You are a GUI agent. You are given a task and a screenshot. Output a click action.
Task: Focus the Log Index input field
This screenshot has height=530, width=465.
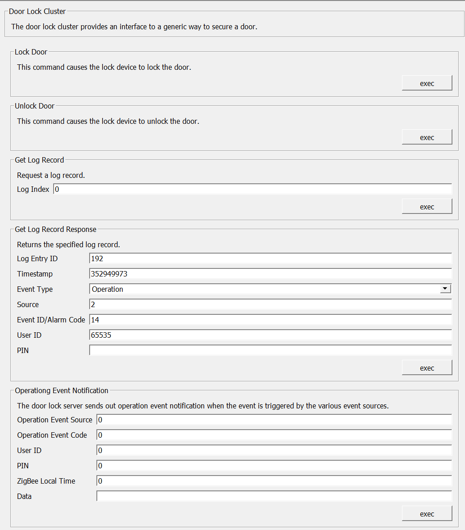coord(253,189)
